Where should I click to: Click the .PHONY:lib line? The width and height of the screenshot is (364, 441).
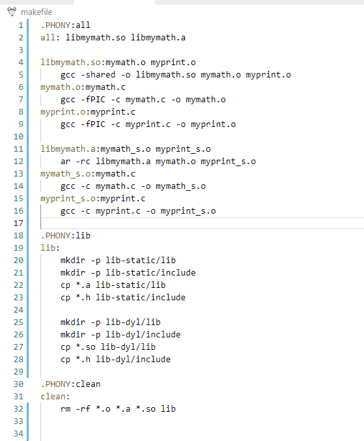click(65, 236)
